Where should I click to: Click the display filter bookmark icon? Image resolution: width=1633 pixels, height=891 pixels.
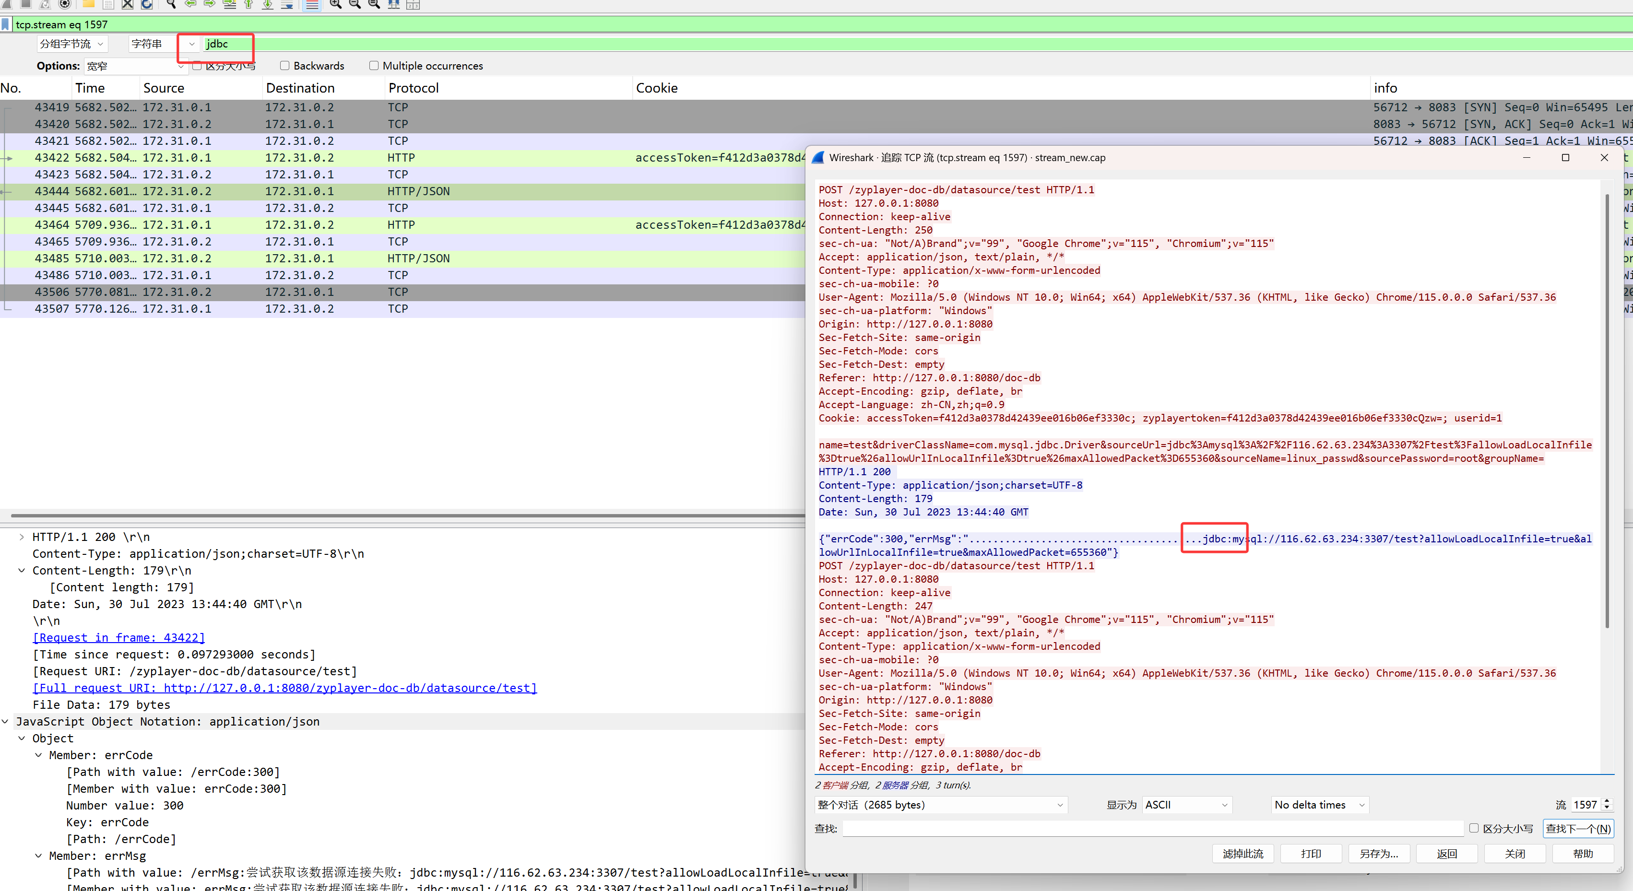tap(6, 25)
